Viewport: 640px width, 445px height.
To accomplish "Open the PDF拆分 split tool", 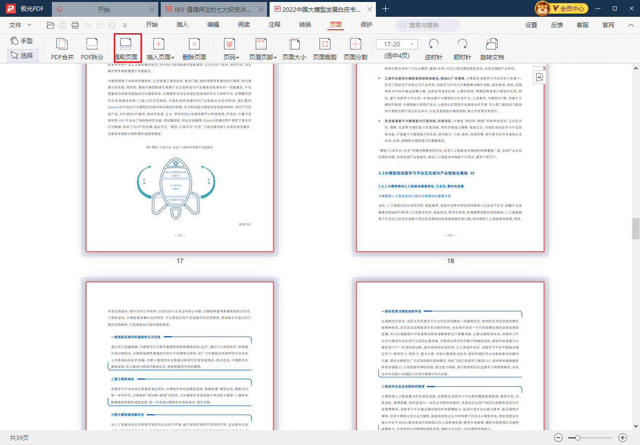I will coord(92,49).
